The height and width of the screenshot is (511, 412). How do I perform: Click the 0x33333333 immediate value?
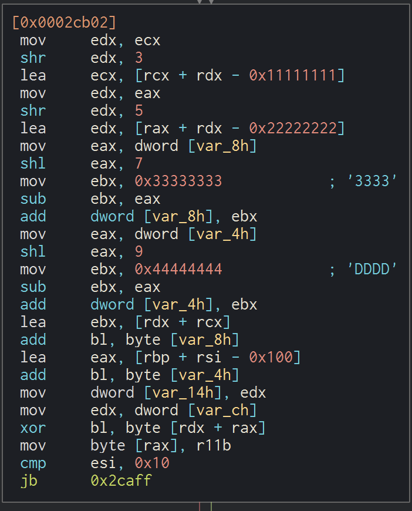pyautogui.click(x=178, y=181)
